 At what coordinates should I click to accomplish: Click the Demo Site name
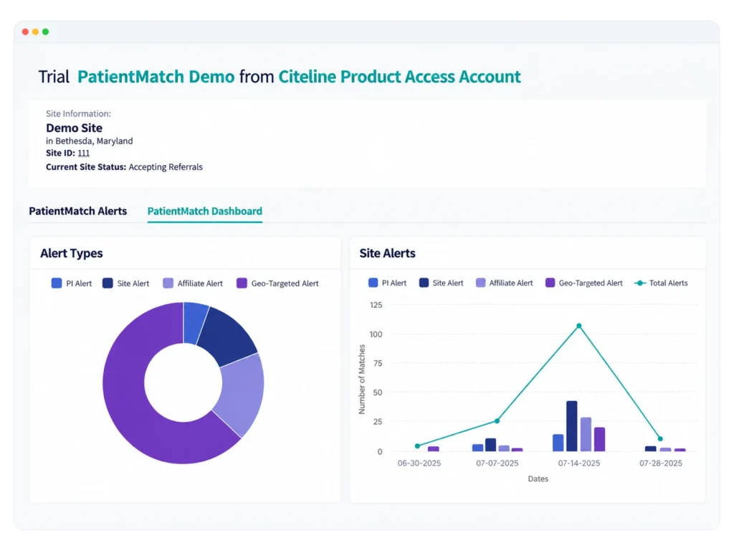[x=74, y=128]
